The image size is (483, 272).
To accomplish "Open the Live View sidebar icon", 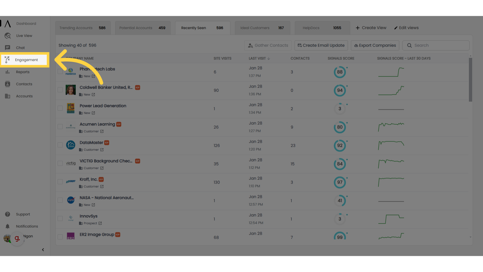I will [8, 36].
